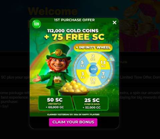The image size is (160, 139).
Task: Click the Claim Your Bonus button
Action: 73,122
